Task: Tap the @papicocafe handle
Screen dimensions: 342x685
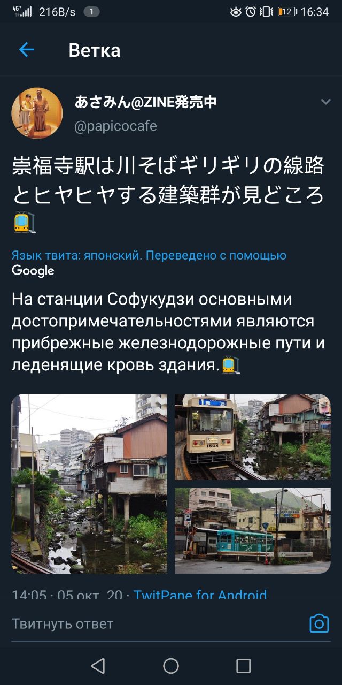Action: [x=115, y=126]
